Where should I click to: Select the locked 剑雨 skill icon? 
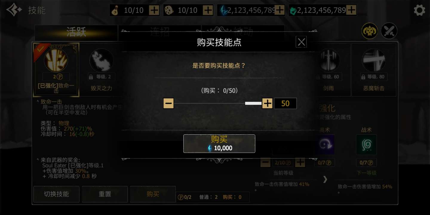click(x=328, y=60)
